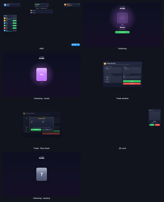Click the orange square icon in the HUD top-right card
The width and height of the screenshot is (164, 202).
pyautogui.click(x=65, y=5)
